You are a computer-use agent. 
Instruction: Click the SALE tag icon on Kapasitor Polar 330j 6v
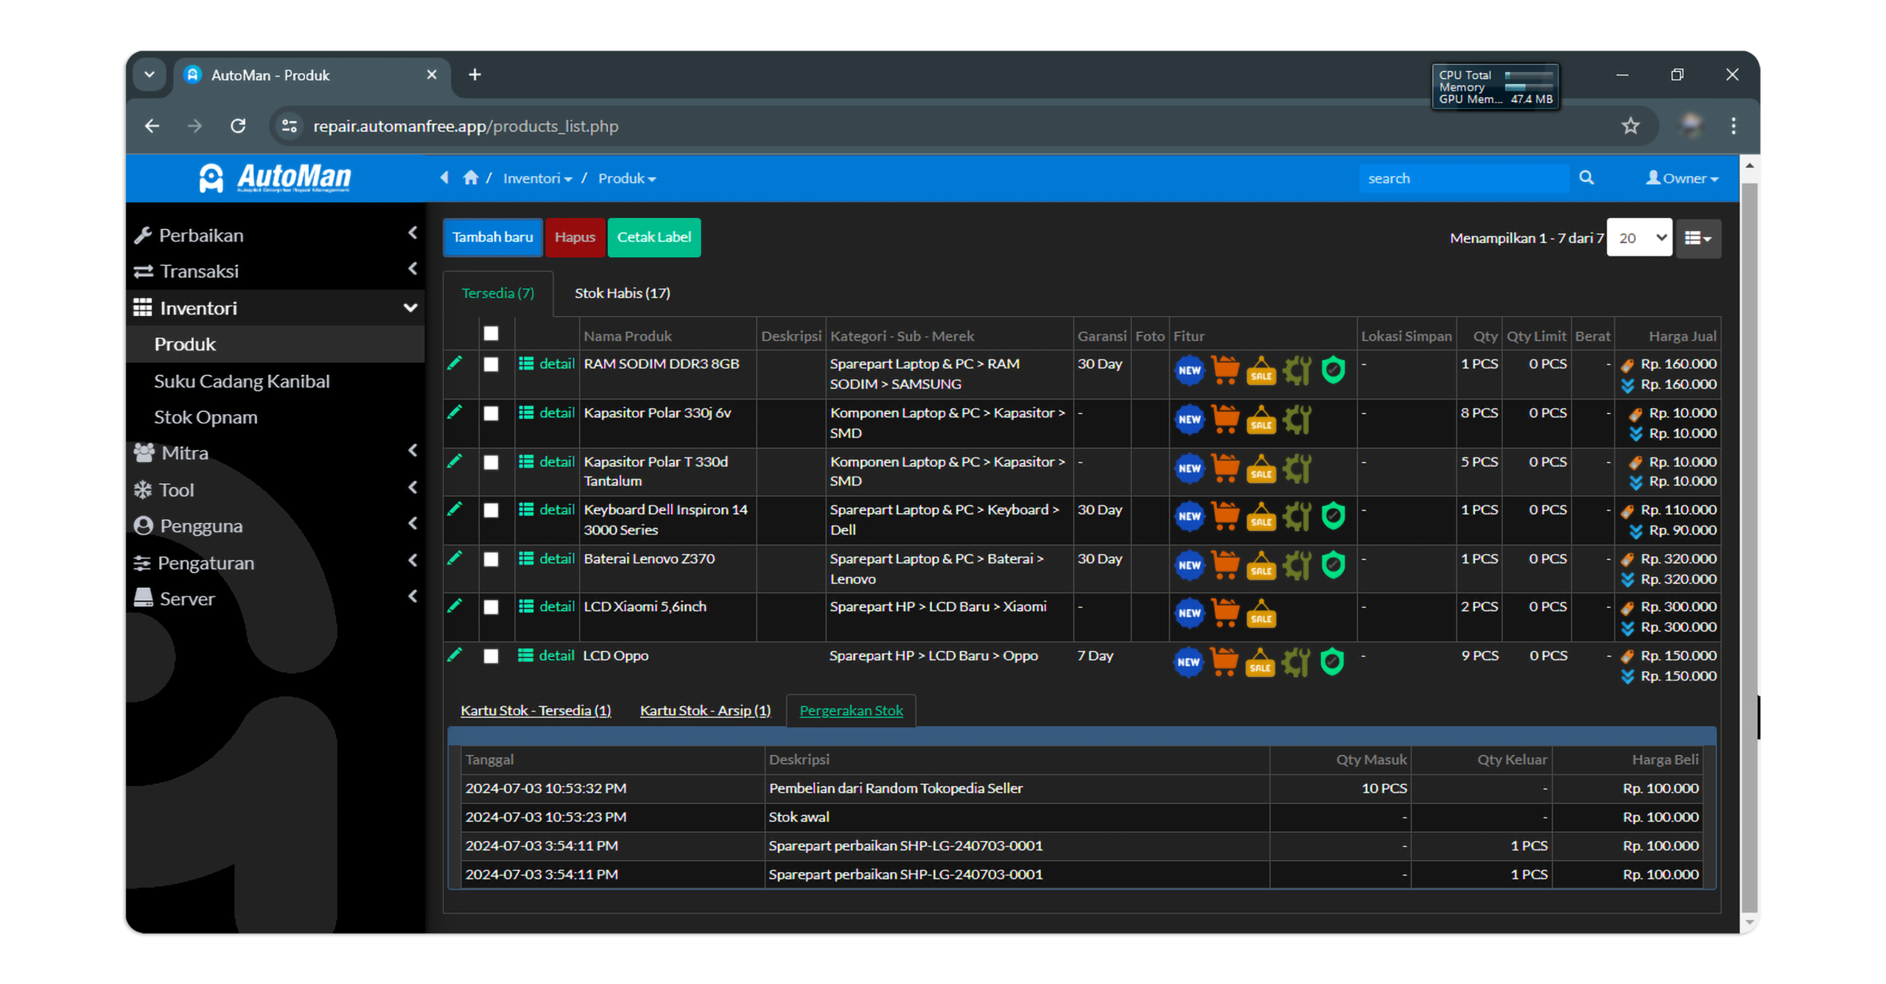[x=1261, y=421]
